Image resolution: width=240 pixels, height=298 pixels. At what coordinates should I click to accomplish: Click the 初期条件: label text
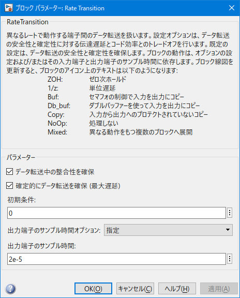point(22,200)
